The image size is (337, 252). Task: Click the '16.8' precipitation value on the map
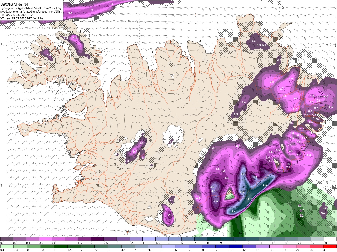[249, 199]
